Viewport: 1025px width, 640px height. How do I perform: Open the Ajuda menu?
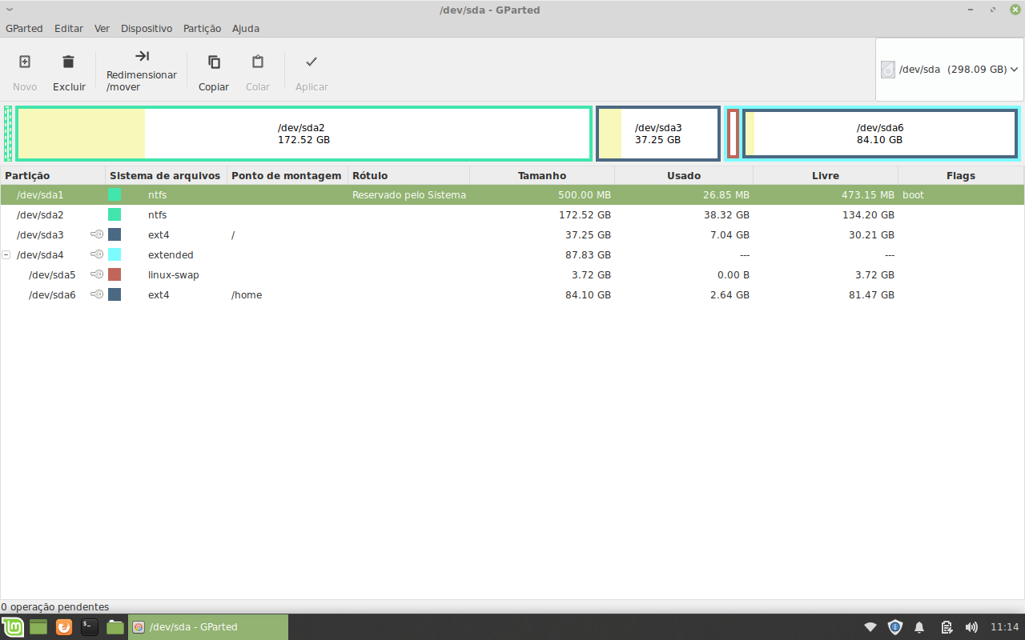pyautogui.click(x=246, y=28)
